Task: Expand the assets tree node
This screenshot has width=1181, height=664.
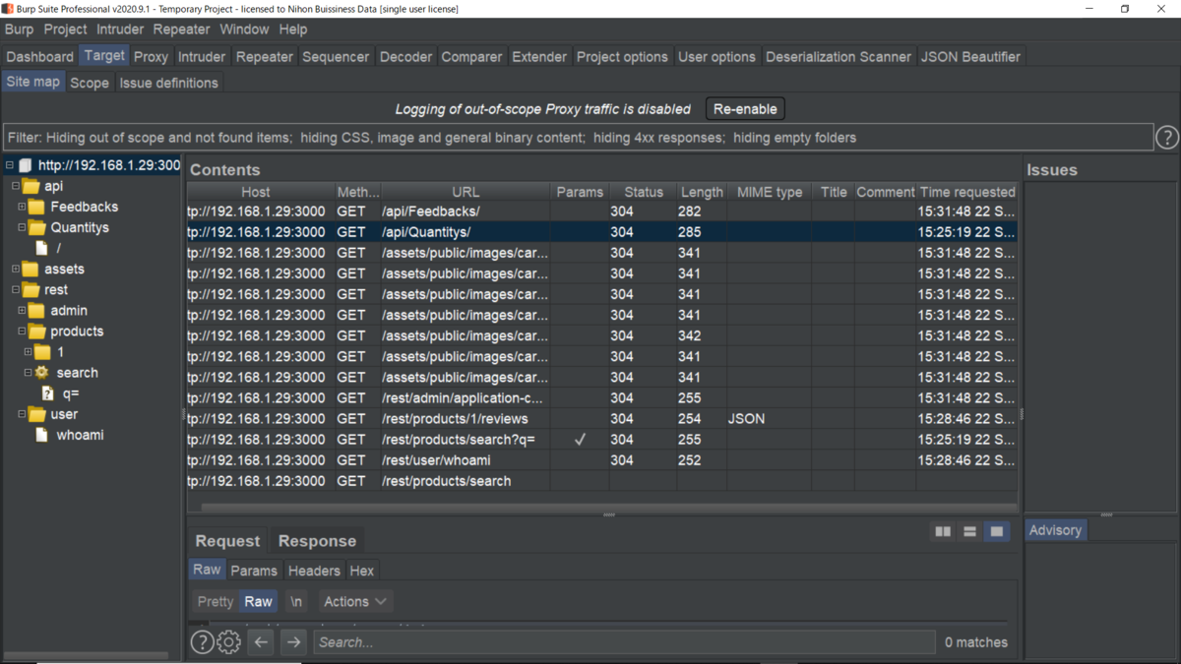Action: point(15,269)
